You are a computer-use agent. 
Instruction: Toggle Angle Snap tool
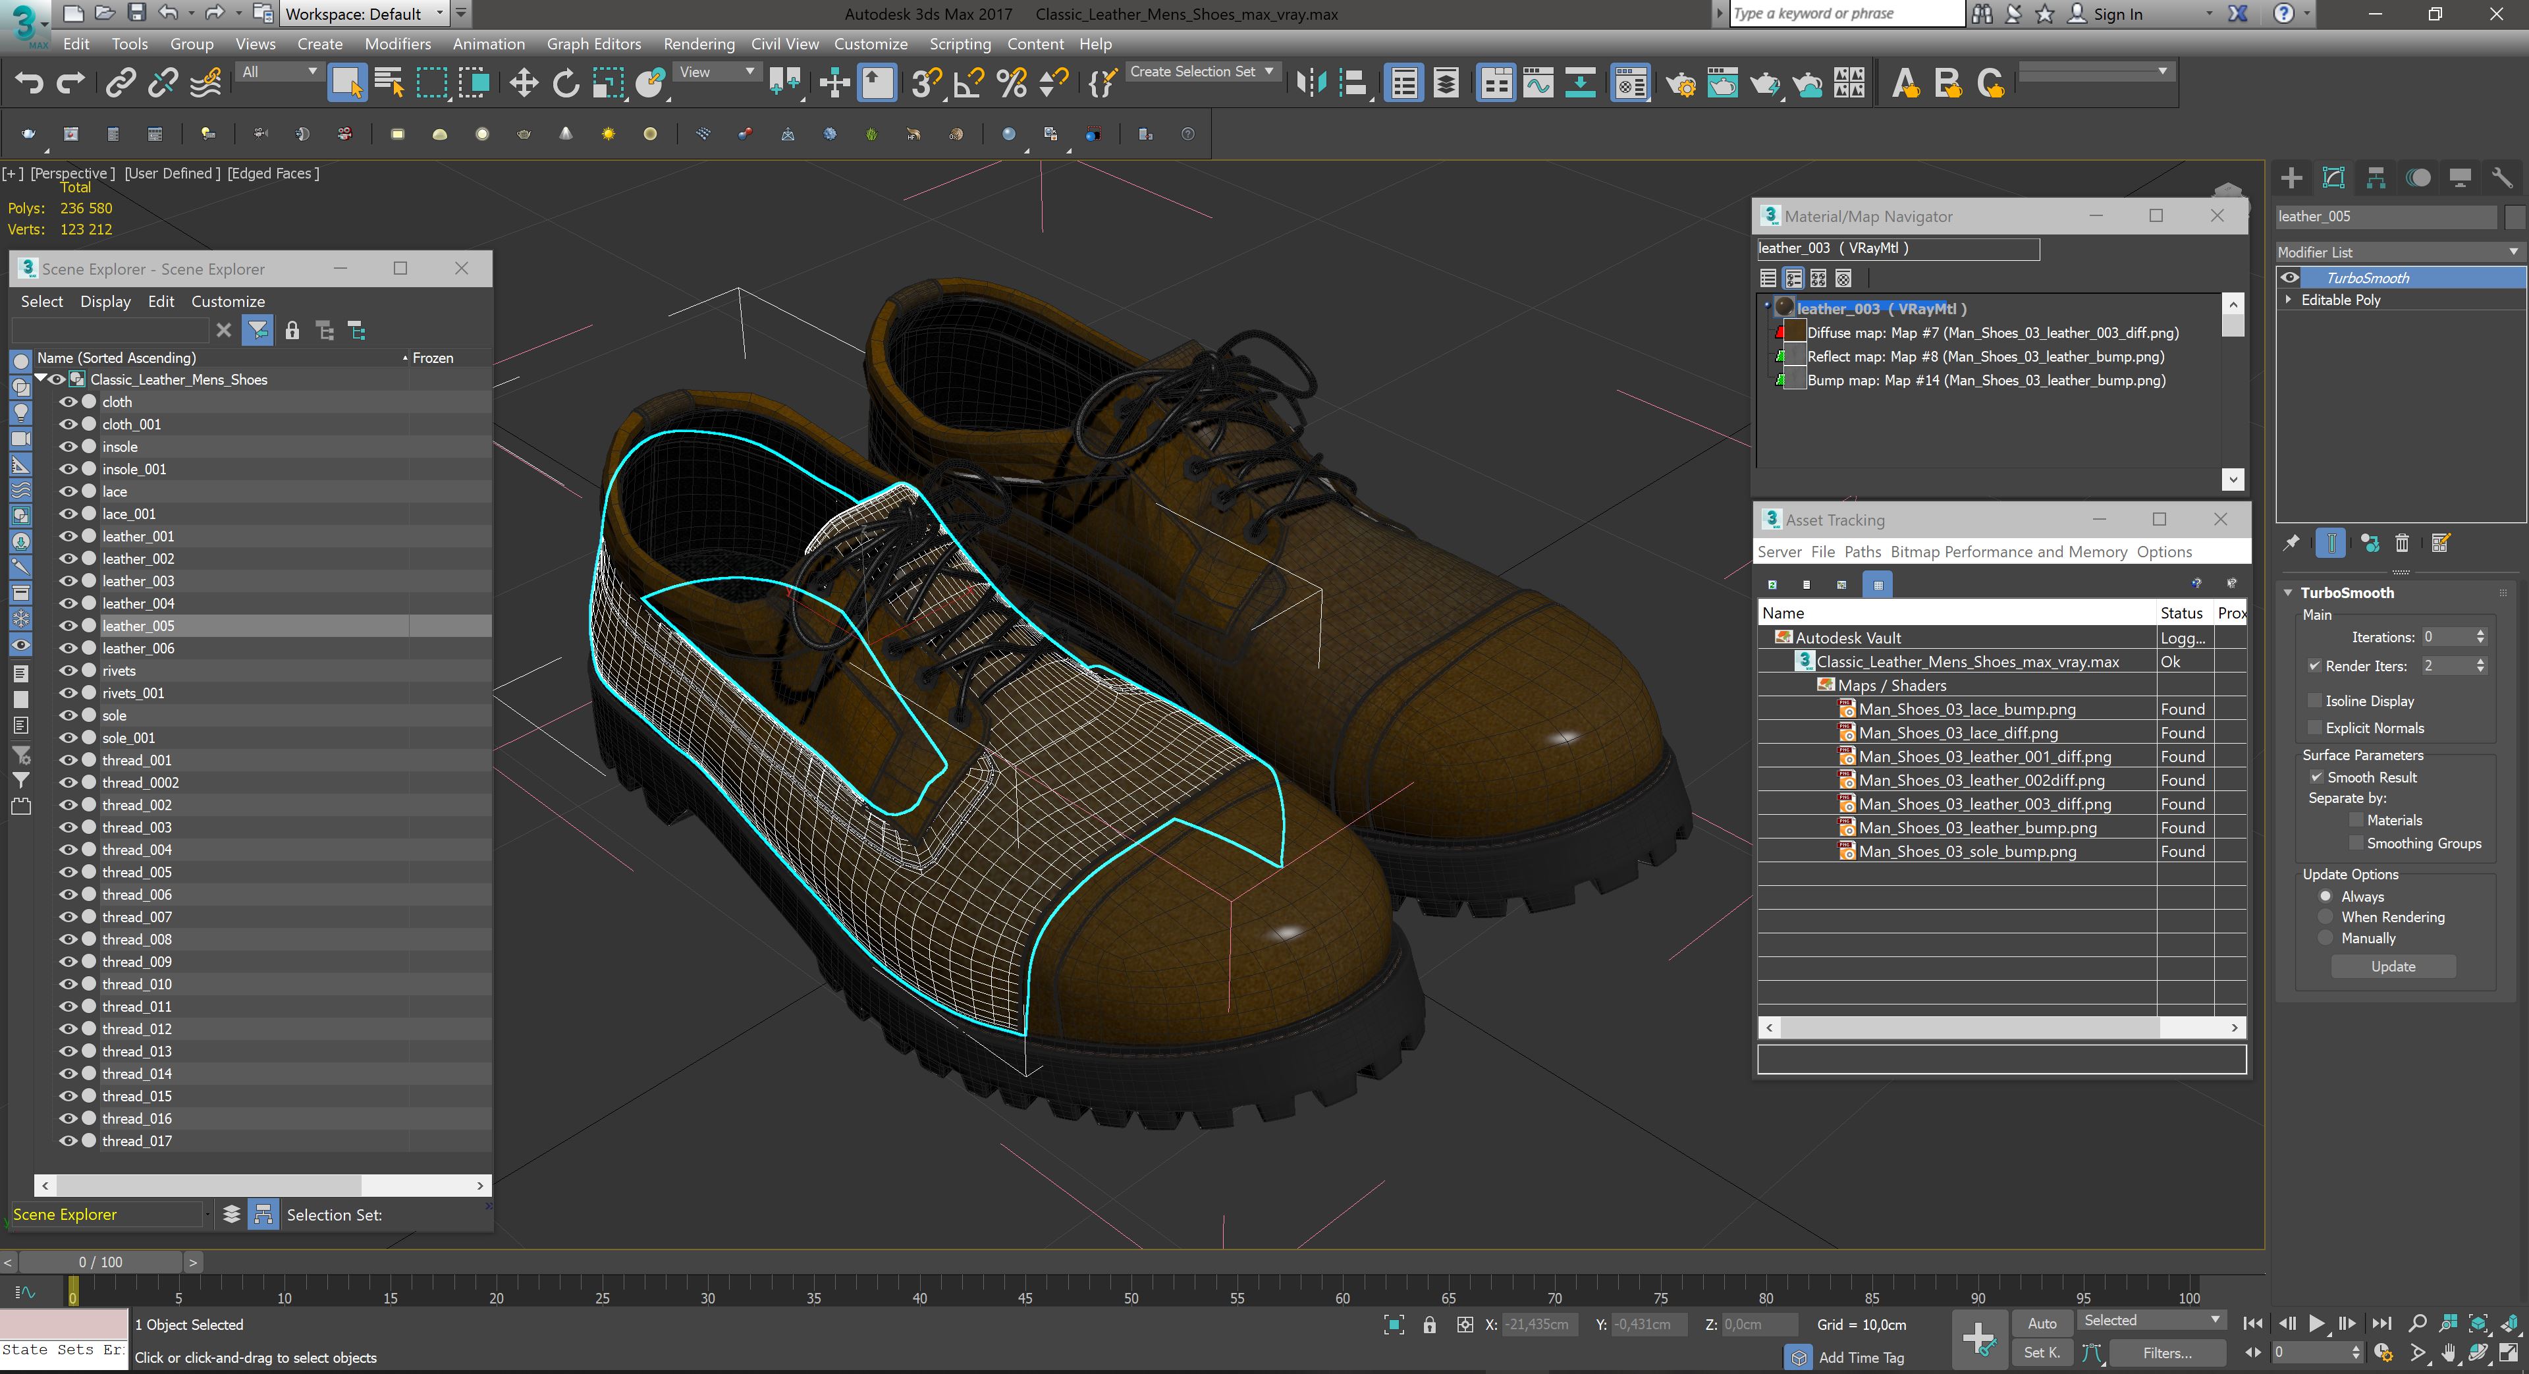pyautogui.click(x=968, y=84)
